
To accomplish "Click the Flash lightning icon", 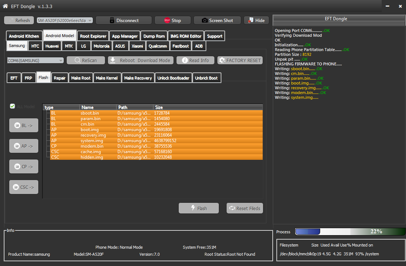I will tap(193, 208).
